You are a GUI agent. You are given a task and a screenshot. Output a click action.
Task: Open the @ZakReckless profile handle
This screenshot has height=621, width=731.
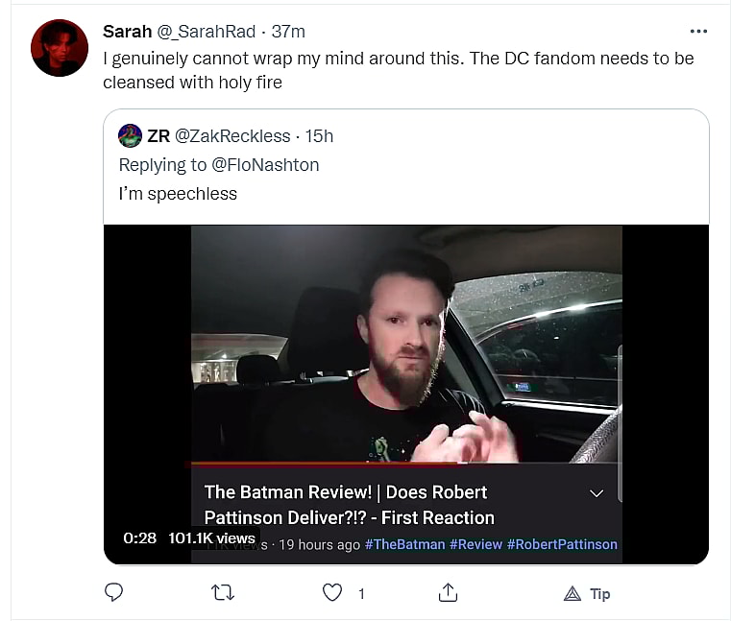coord(231,135)
